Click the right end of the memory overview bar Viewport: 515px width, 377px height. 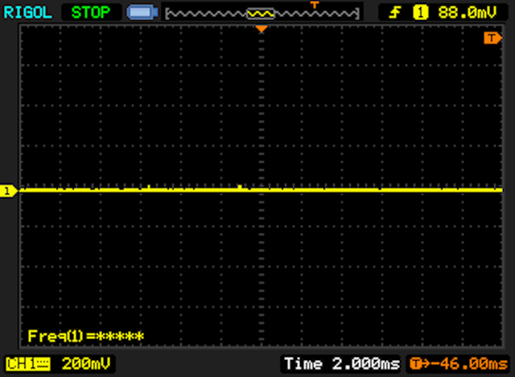(356, 14)
